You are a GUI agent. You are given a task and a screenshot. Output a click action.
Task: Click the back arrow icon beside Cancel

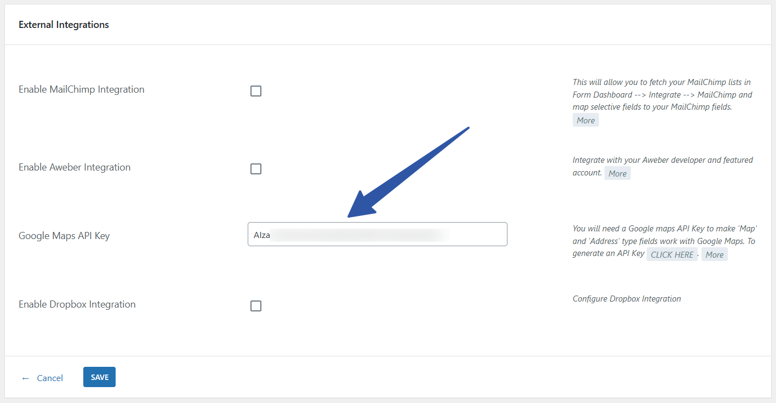[25, 378]
